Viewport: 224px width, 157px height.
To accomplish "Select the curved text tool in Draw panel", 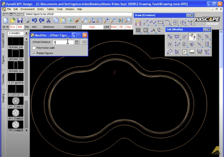I will [x=160, y=30].
